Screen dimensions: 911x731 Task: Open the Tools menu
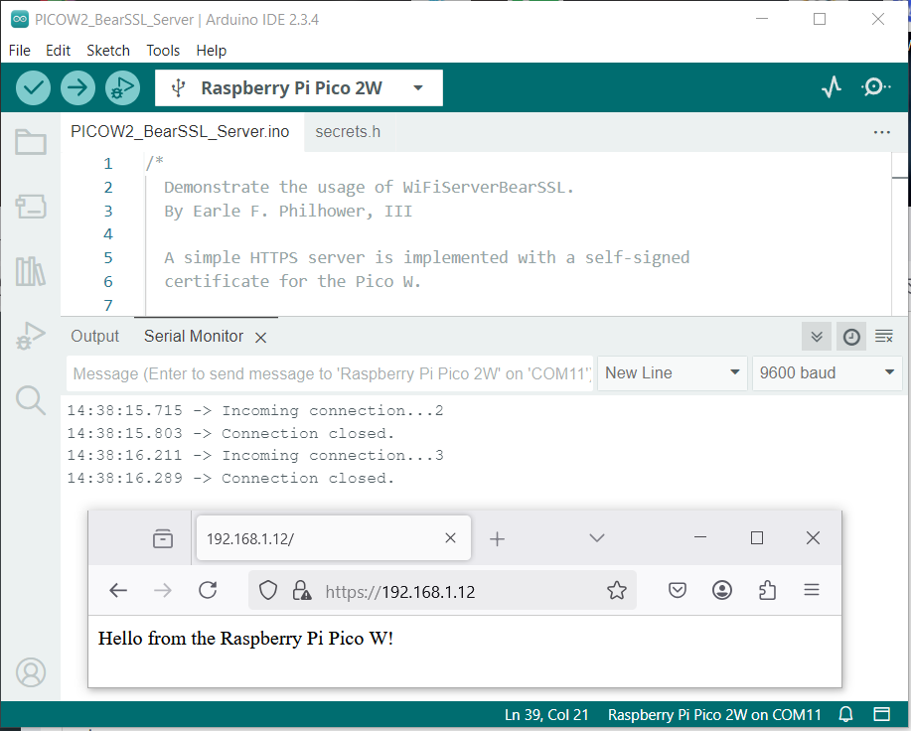pyautogui.click(x=163, y=51)
